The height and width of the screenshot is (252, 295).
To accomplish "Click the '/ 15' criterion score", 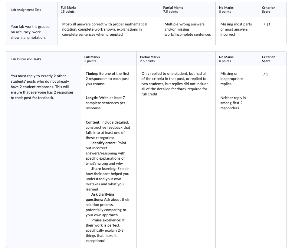I will (267, 25).
